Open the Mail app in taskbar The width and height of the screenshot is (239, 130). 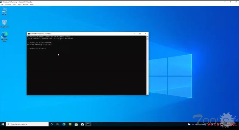click(x=82, y=124)
